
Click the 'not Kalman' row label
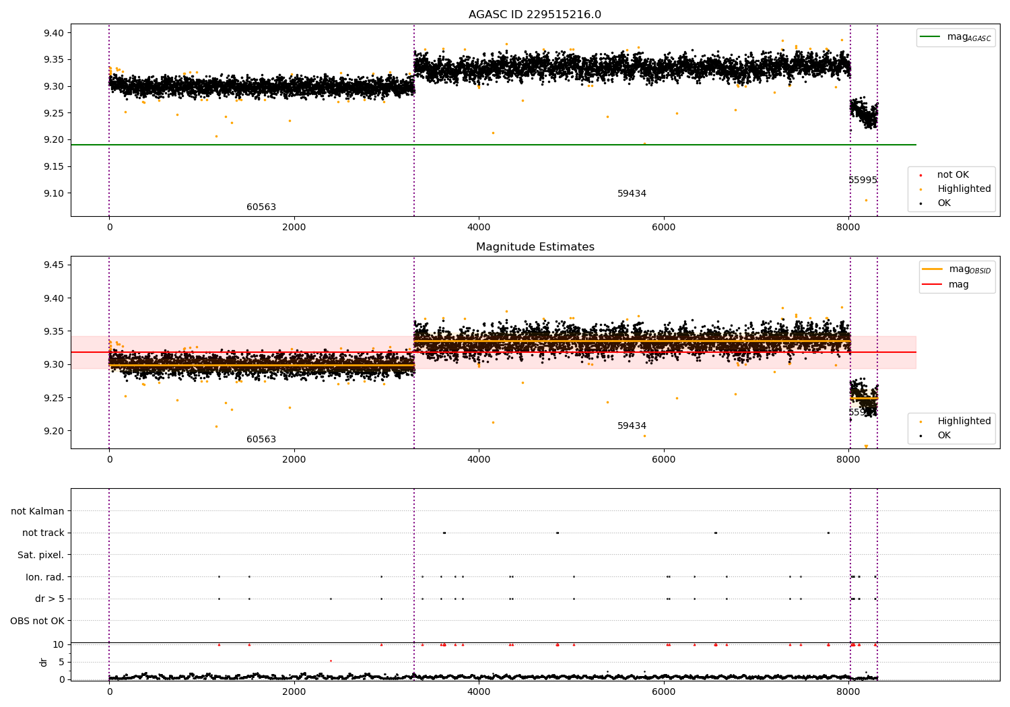(x=38, y=511)
